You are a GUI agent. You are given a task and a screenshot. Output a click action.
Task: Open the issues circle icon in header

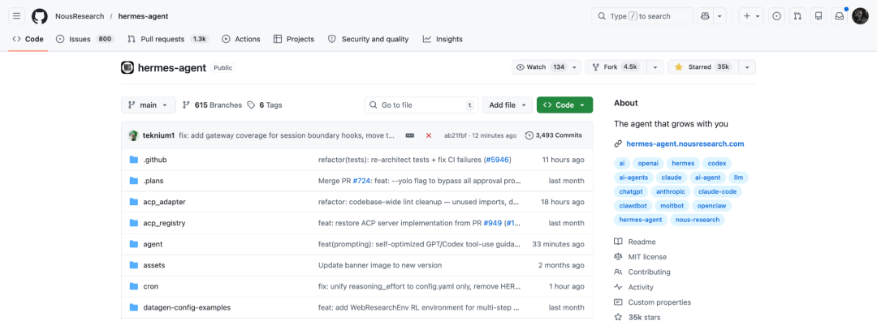776,16
